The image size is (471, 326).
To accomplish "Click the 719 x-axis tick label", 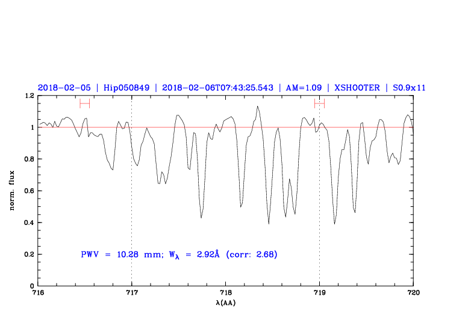I will [319, 293].
